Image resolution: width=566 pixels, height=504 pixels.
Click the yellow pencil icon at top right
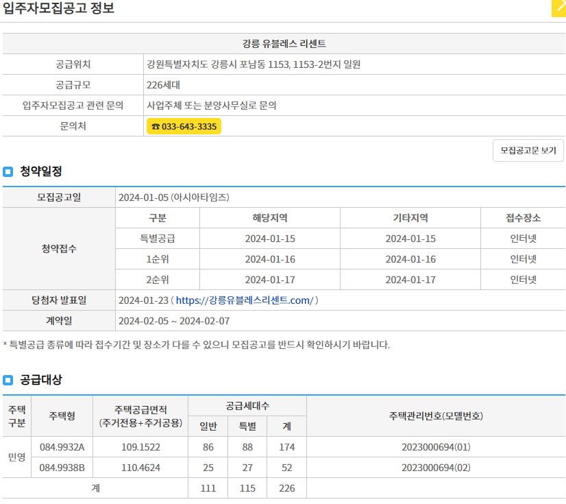(558, 8)
